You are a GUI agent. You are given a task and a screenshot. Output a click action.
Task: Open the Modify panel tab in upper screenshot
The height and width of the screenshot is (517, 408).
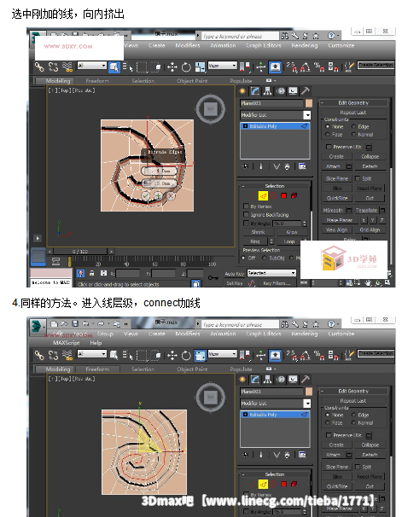[x=255, y=91]
